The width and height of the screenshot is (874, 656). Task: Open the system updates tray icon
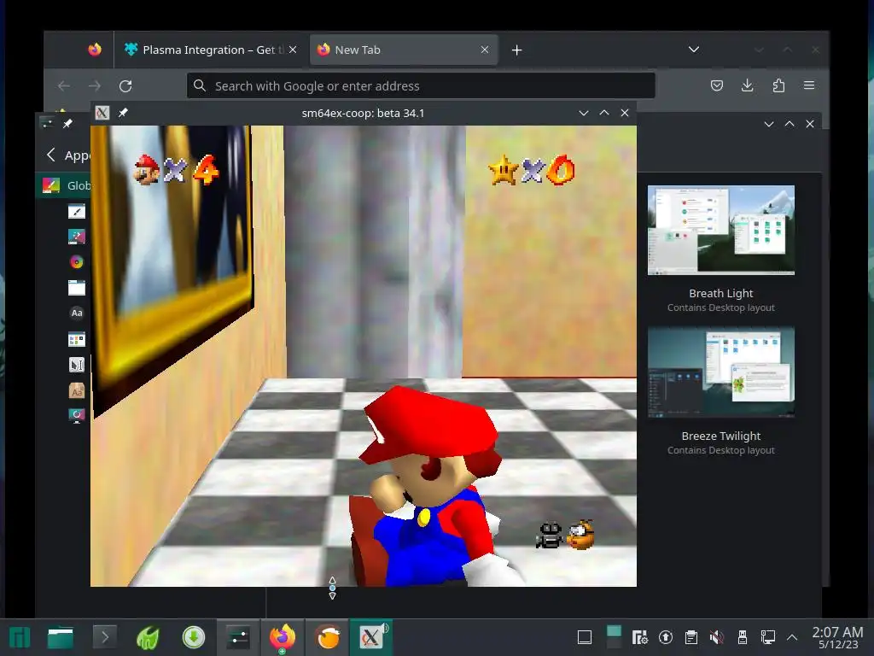[666, 637]
